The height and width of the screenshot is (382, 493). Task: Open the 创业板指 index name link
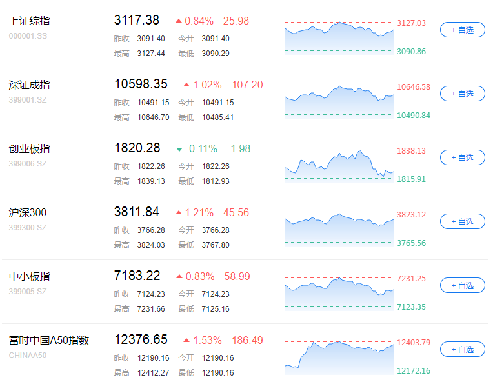[x=29, y=148]
